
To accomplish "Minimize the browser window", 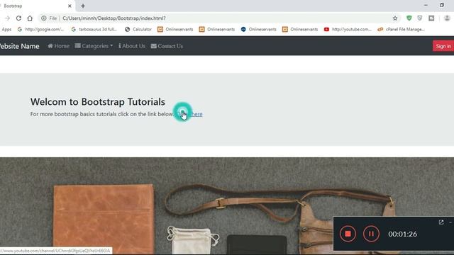I will (426, 5).
